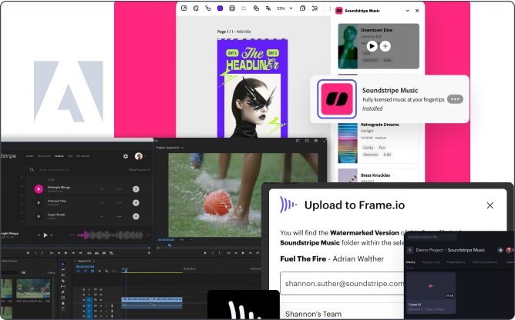Download the Super Smash track
This screenshot has height=320, width=515.
(x=136, y=216)
